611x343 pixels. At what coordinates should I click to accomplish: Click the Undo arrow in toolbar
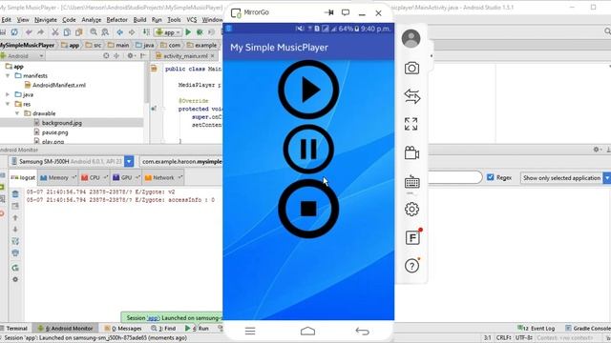pos(29,32)
